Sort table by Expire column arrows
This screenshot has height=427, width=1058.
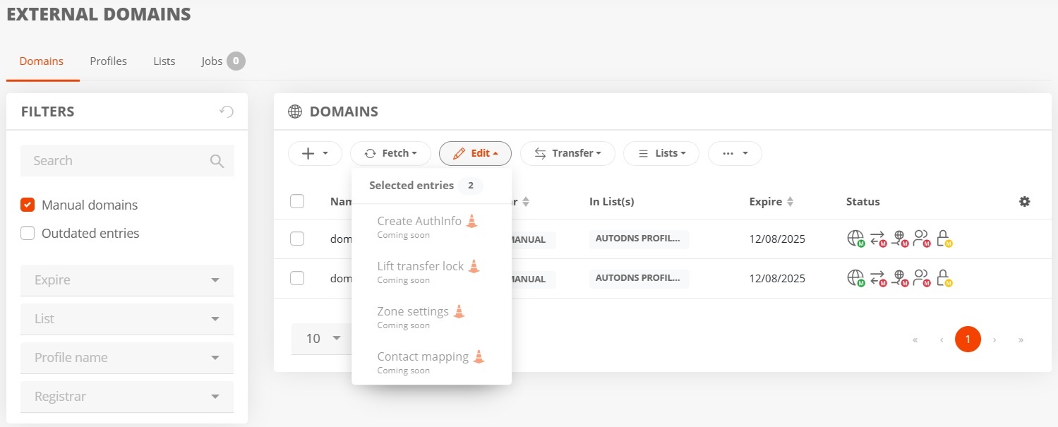click(x=791, y=202)
